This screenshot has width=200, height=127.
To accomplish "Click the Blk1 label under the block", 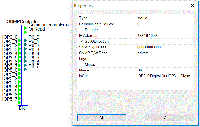I will click(x=23, y=108).
